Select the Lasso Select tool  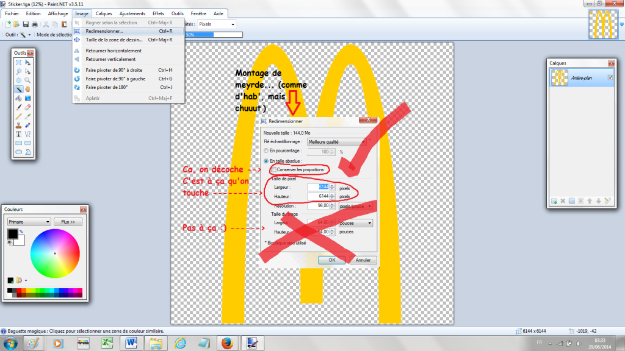pos(19,72)
